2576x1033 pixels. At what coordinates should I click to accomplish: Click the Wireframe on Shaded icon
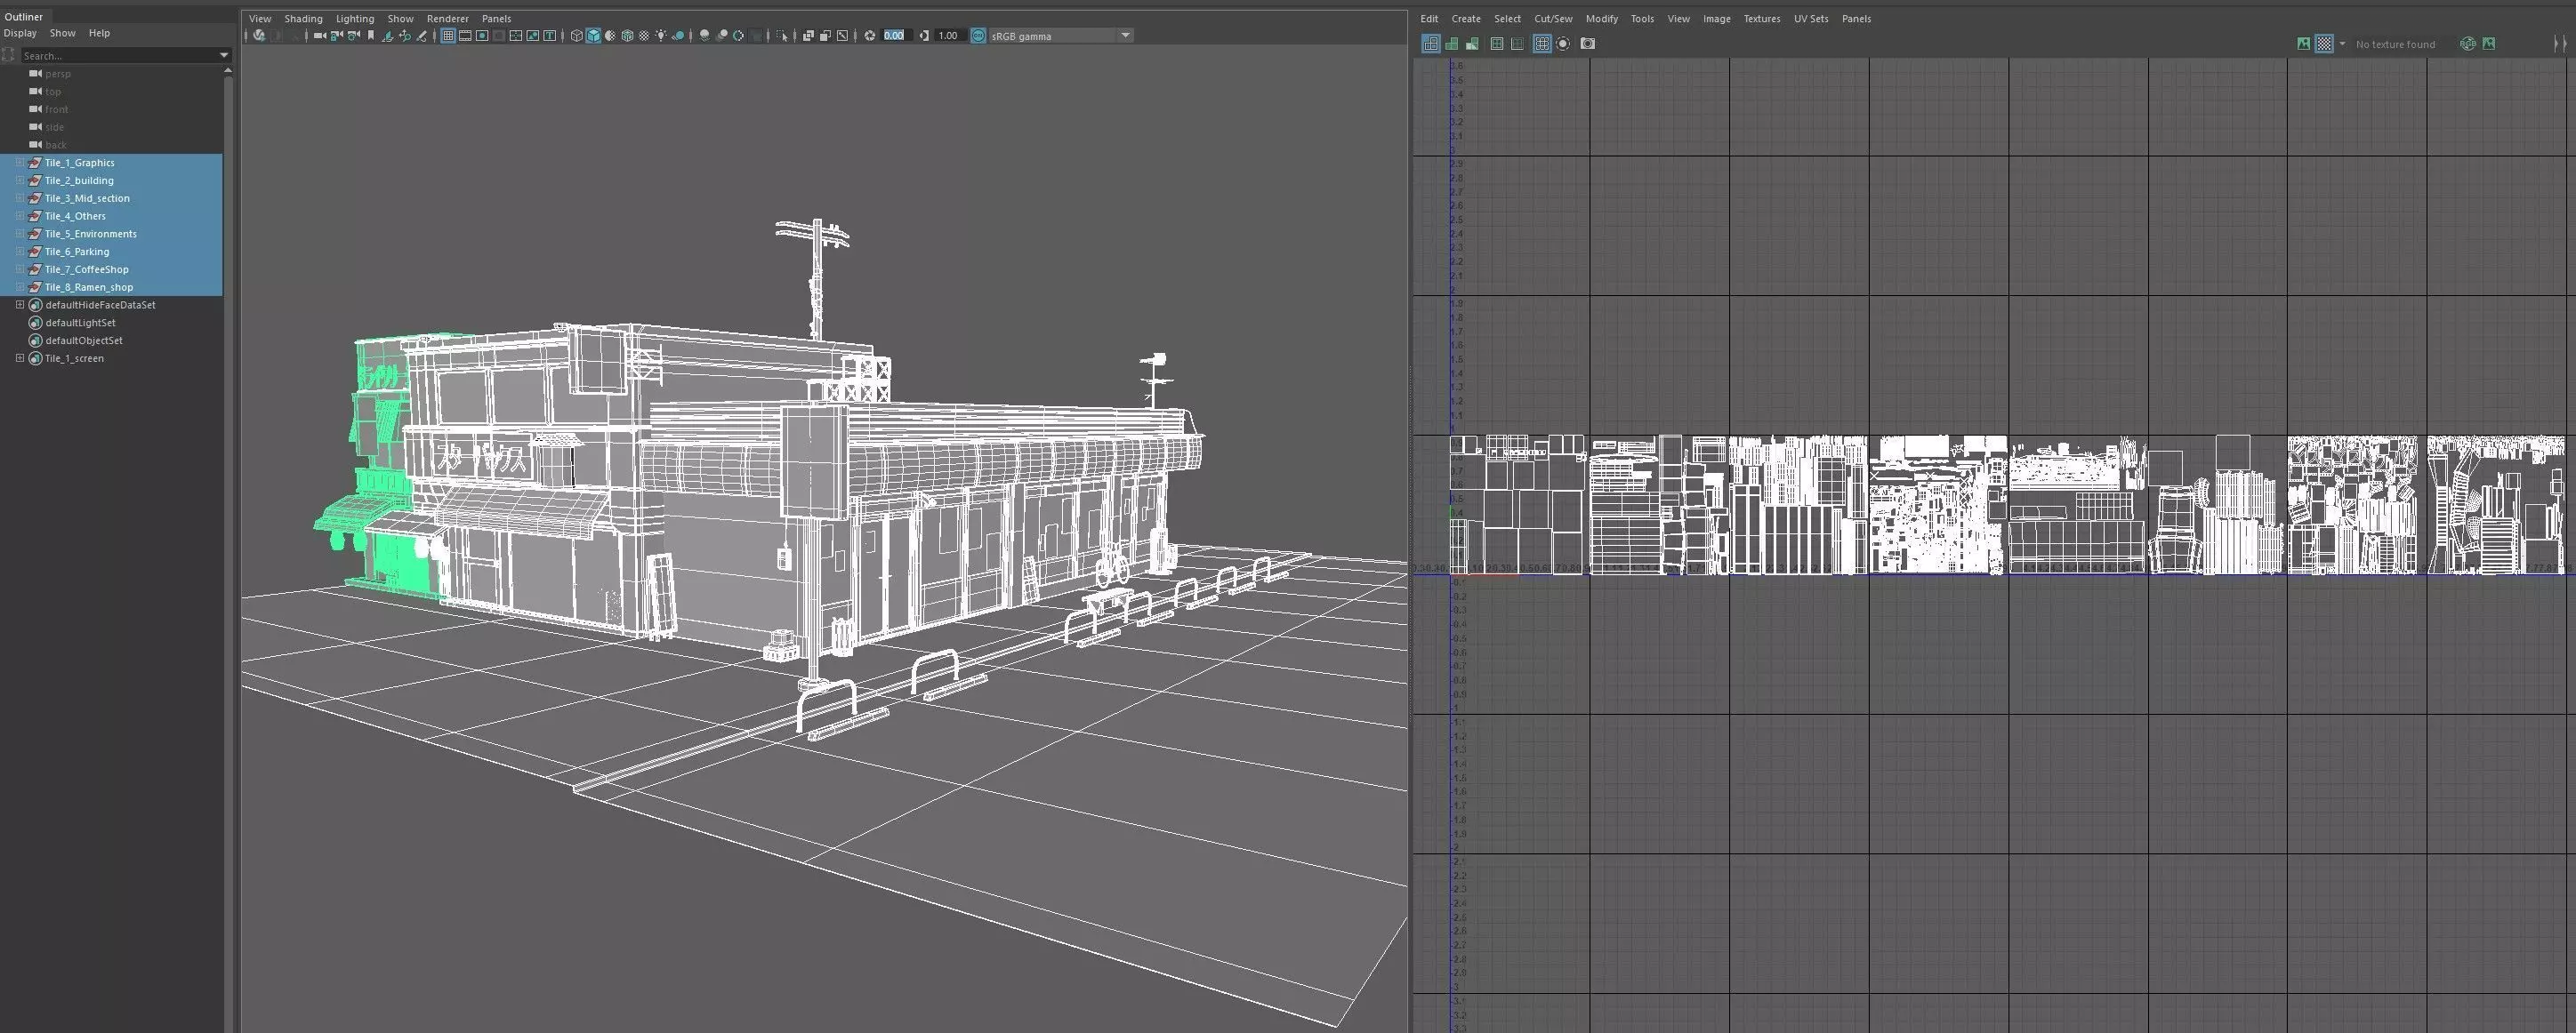[x=628, y=35]
